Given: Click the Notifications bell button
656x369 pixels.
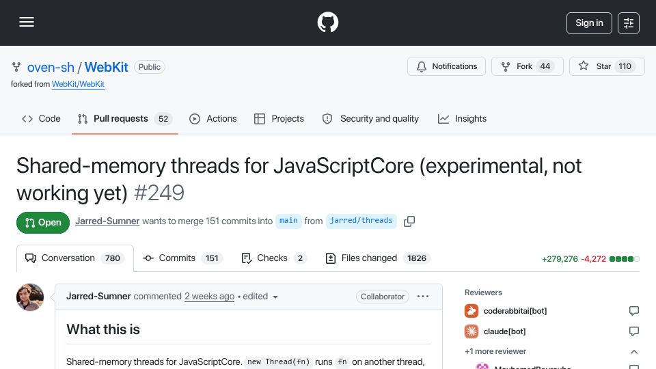Looking at the screenshot, I should pyautogui.click(x=446, y=66).
